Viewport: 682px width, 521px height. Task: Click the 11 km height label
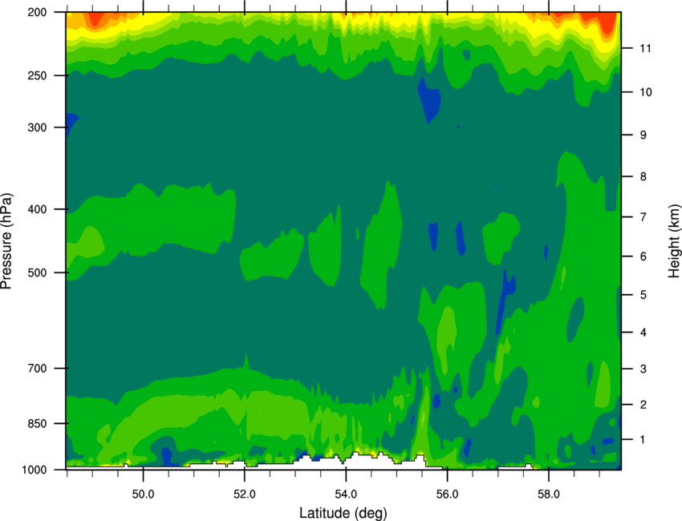(645, 48)
